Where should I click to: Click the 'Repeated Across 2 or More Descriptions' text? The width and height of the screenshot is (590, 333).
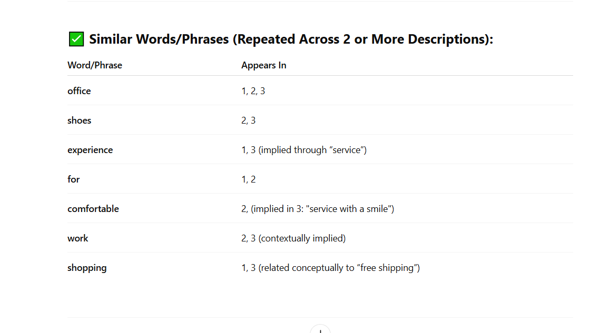point(363,39)
